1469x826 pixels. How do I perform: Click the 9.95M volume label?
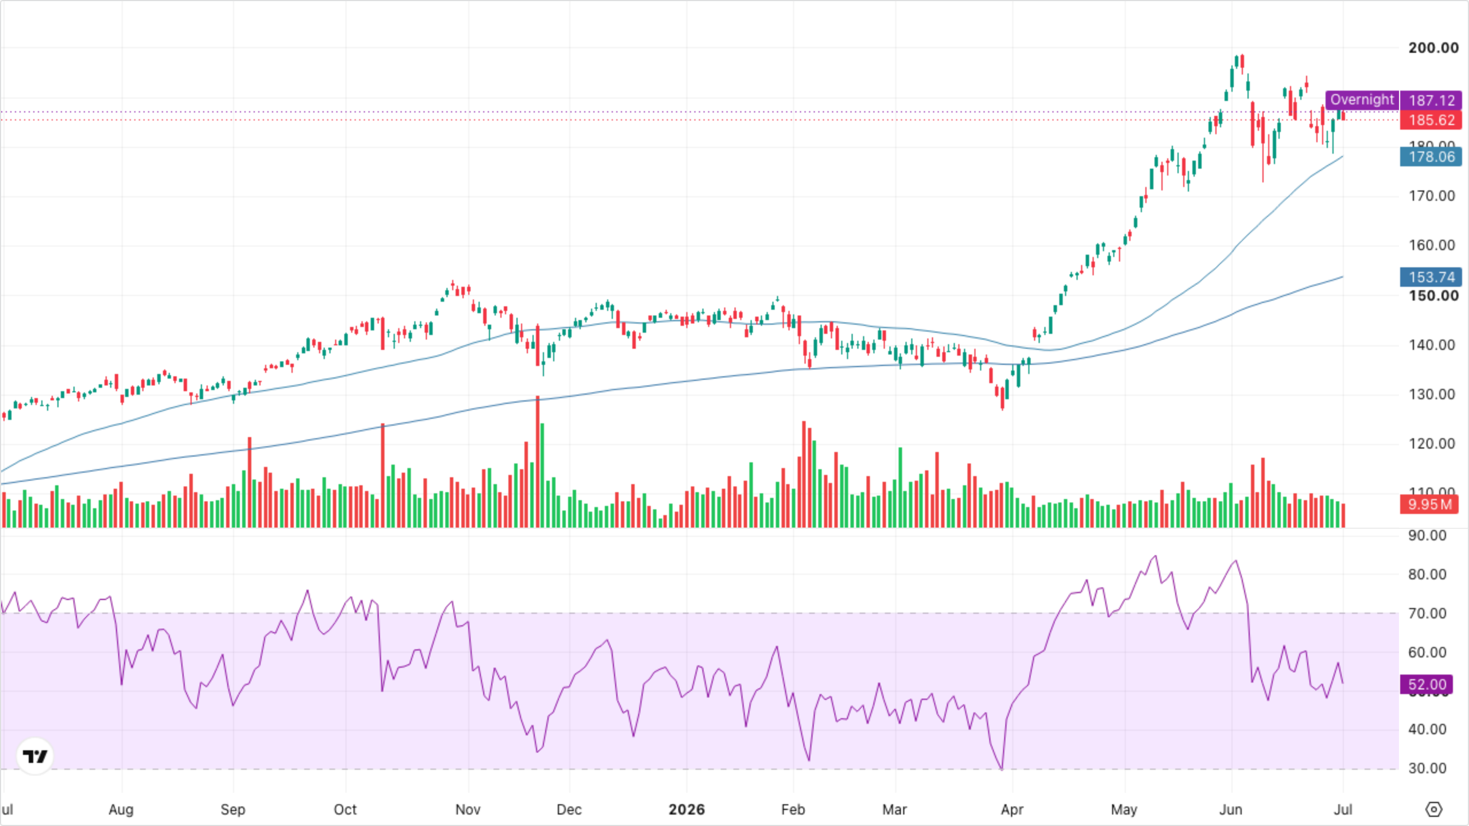click(1429, 505)
